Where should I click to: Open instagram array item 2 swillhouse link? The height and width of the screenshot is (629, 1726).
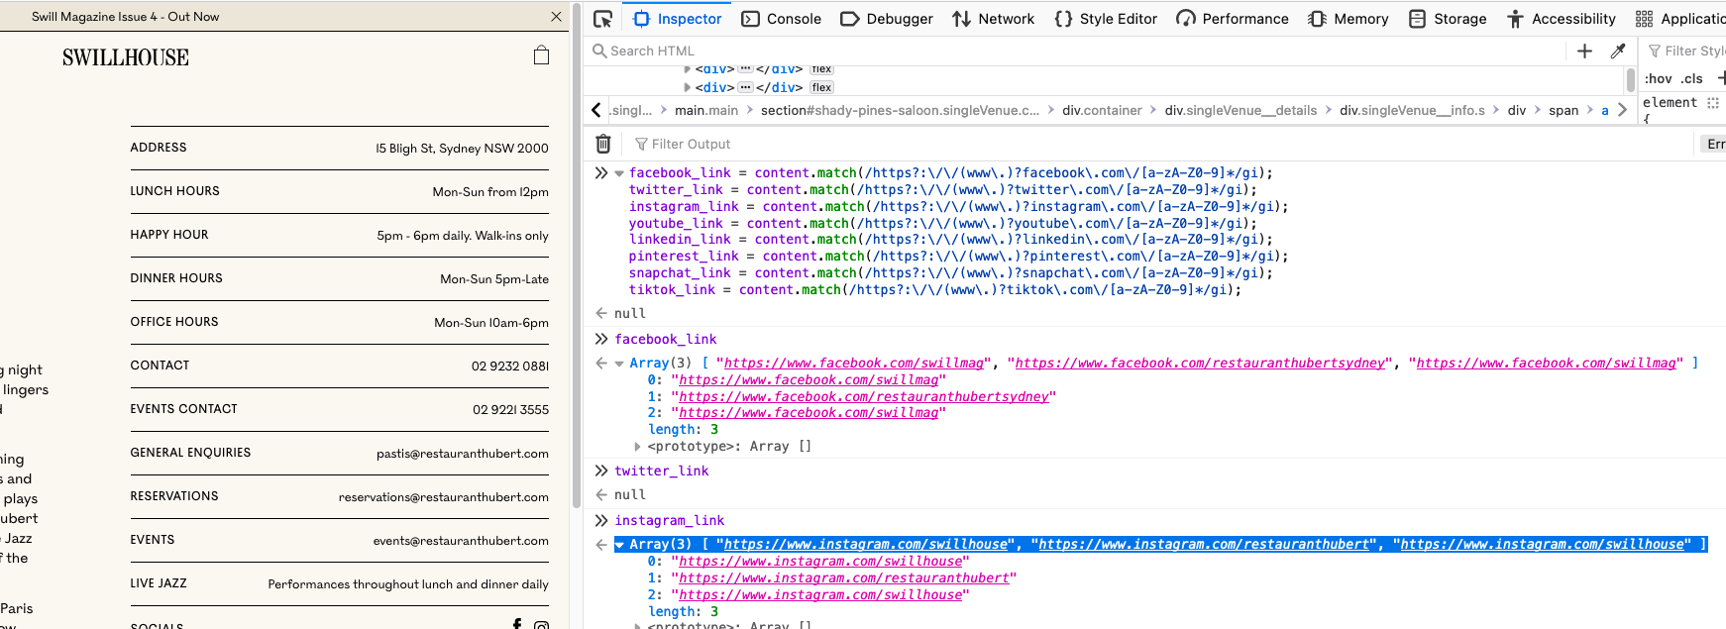click(x=820, y=595)
